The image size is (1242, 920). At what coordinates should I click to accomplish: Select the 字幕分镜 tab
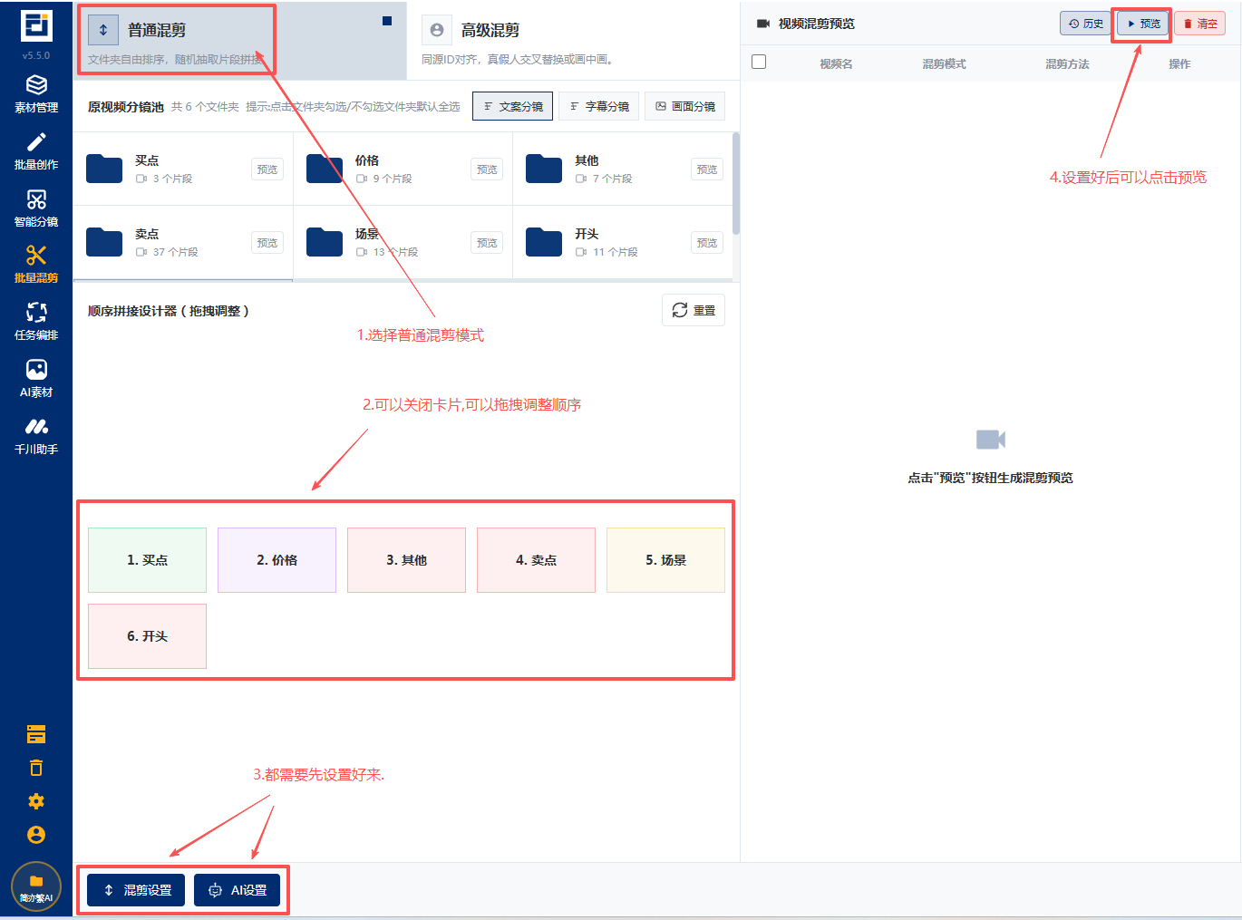tap(599, 106)
